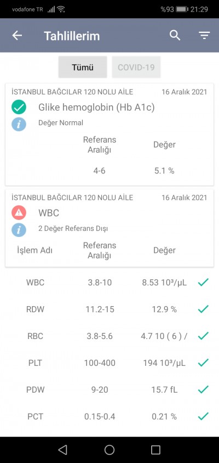Select the Tümü tab
The height and width of the screenshot is (463, 219).
83,67
